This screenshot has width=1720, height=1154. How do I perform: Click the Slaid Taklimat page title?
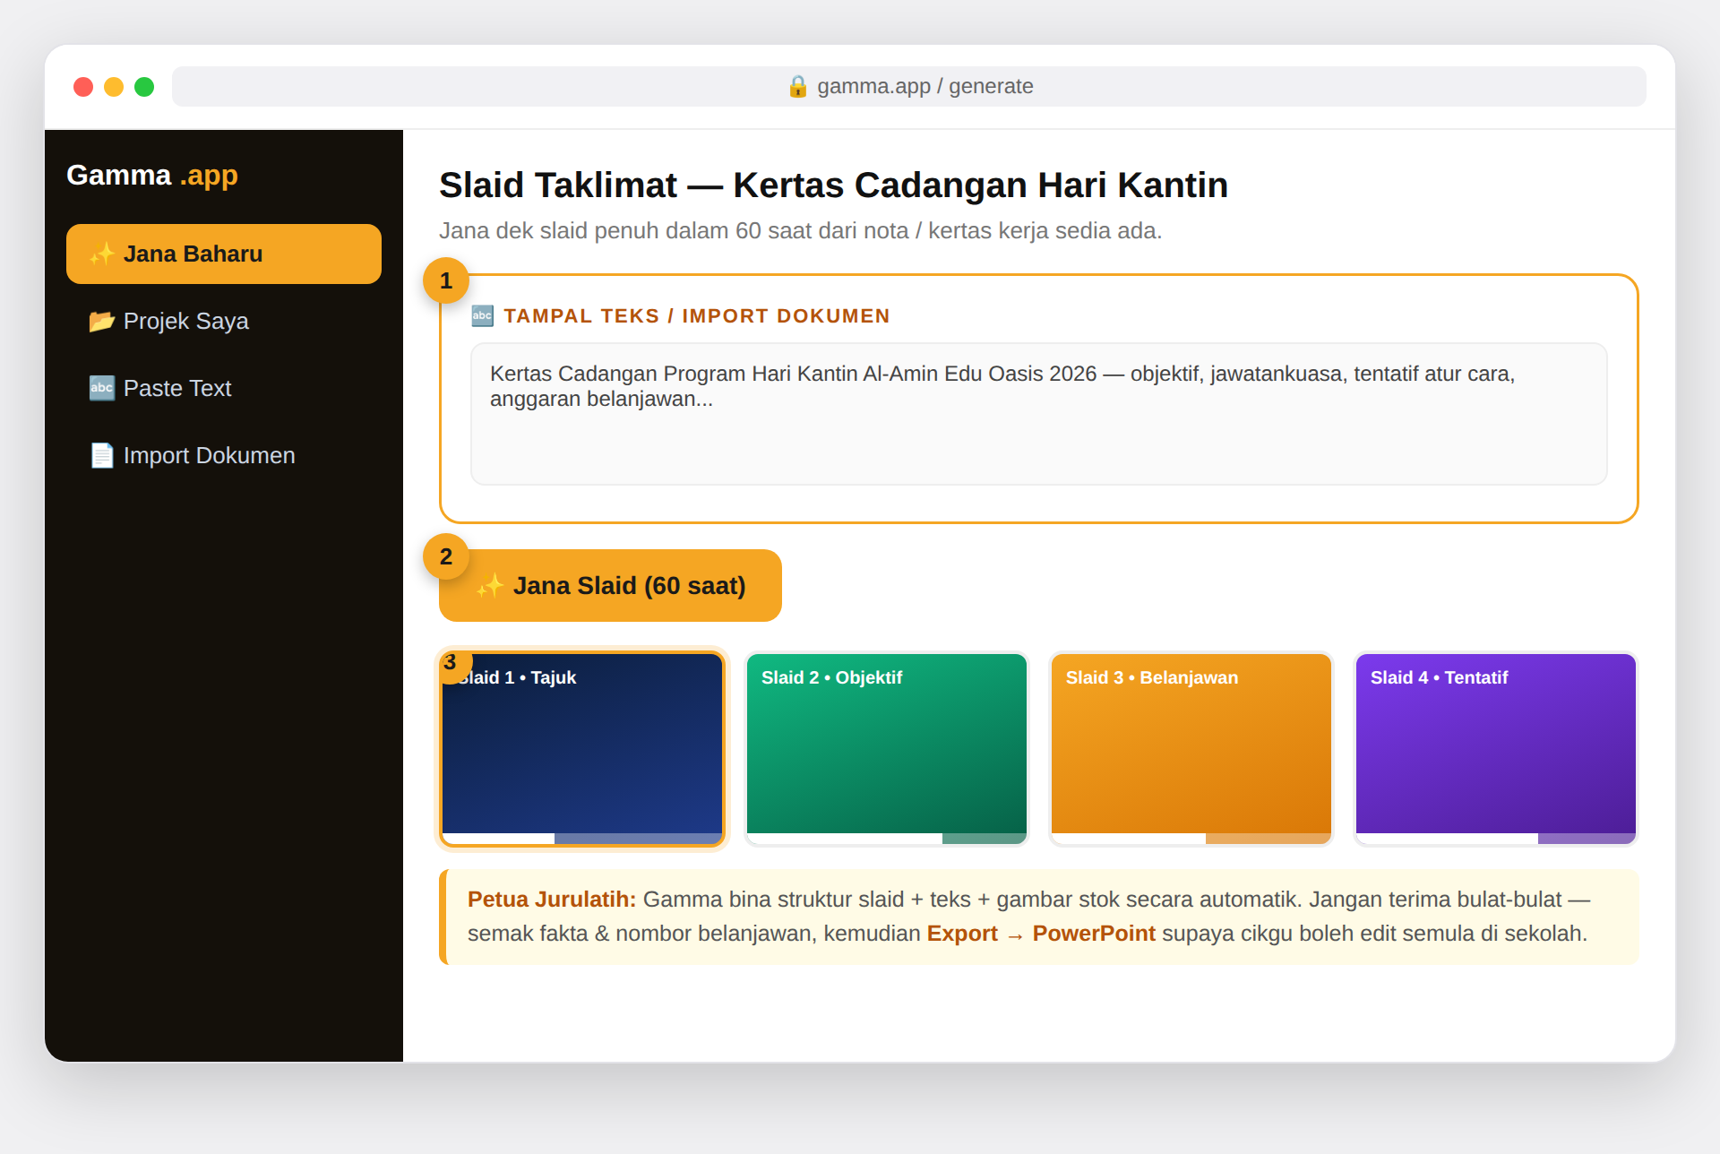[833, 185]
